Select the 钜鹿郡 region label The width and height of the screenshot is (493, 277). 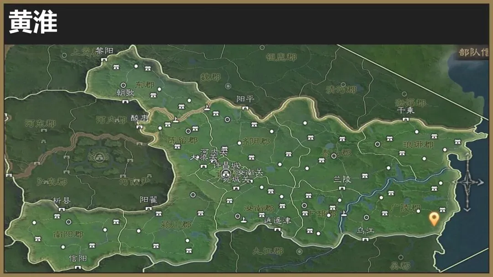point(281,57)
